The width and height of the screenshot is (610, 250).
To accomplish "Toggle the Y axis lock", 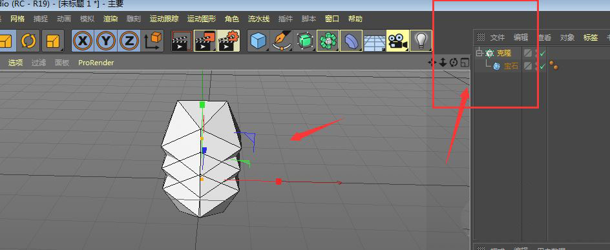I will pyautogui.click(x=106, y=41).
